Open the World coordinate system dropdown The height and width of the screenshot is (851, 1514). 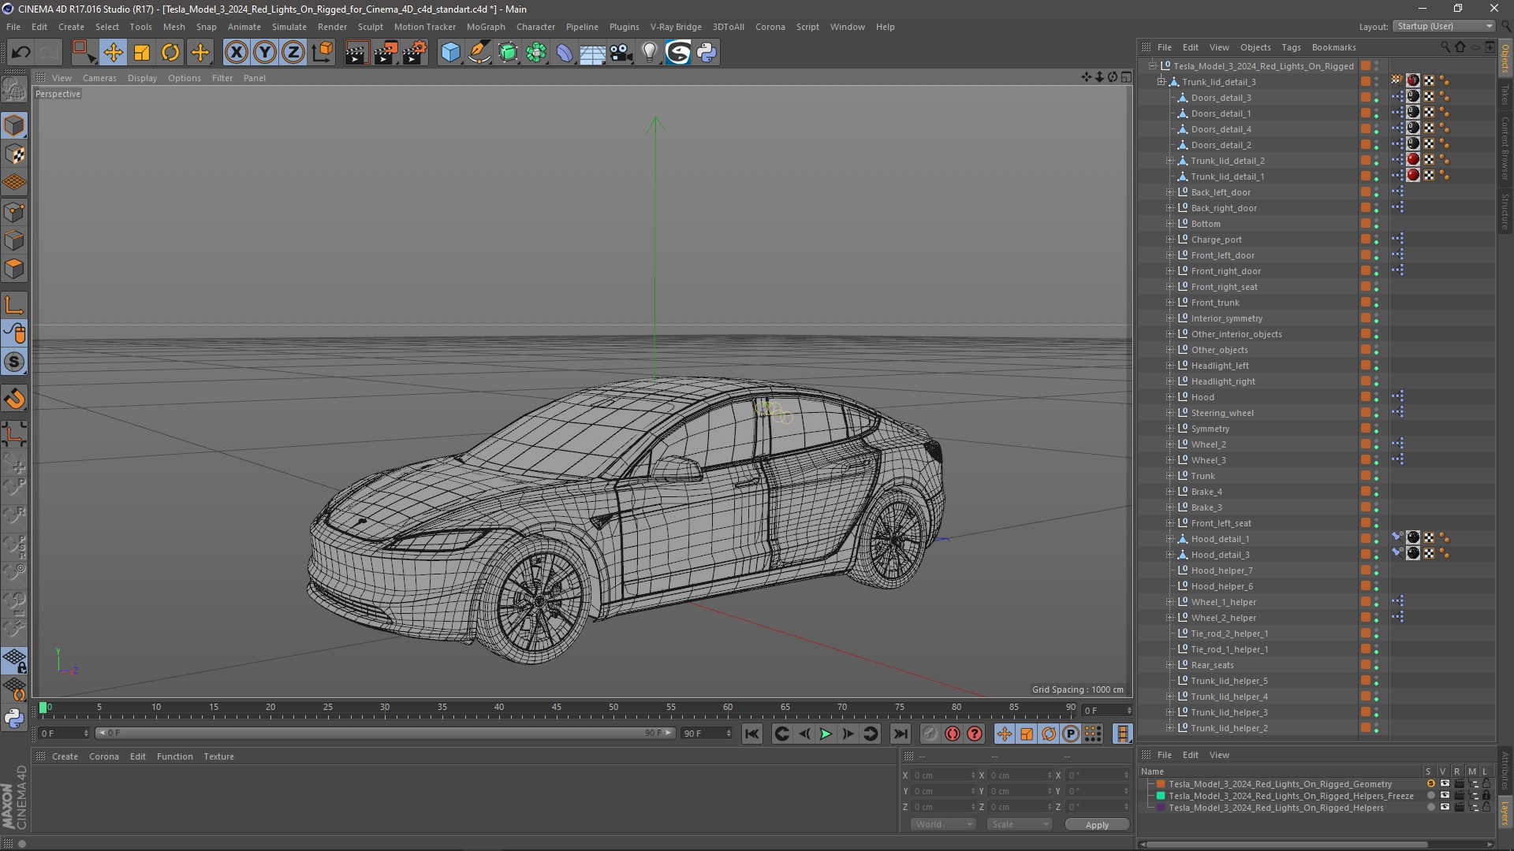coord(943,824)
